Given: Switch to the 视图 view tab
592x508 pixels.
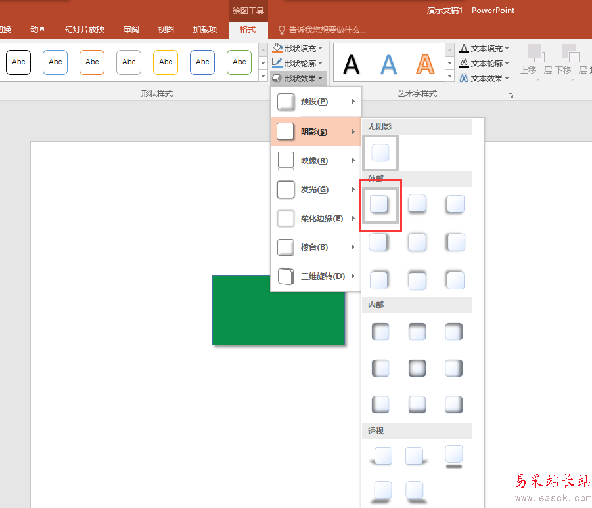Looking at the screenshot, I should click(166, 30).
